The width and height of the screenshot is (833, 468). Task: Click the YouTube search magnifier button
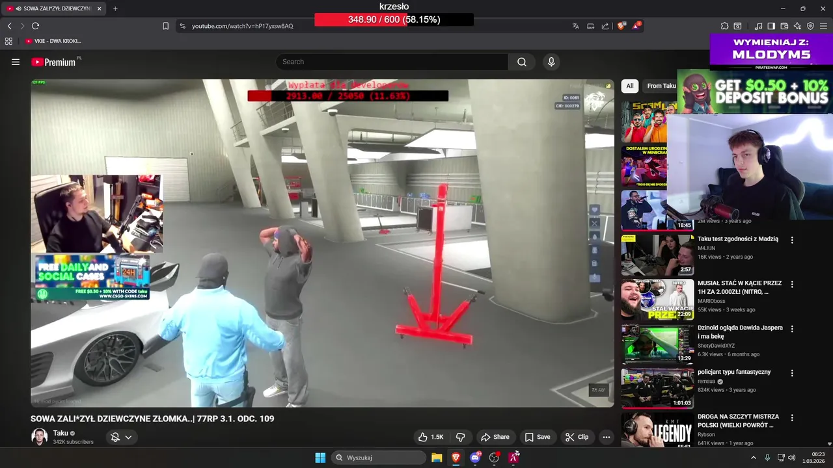(x=522, y=62)
